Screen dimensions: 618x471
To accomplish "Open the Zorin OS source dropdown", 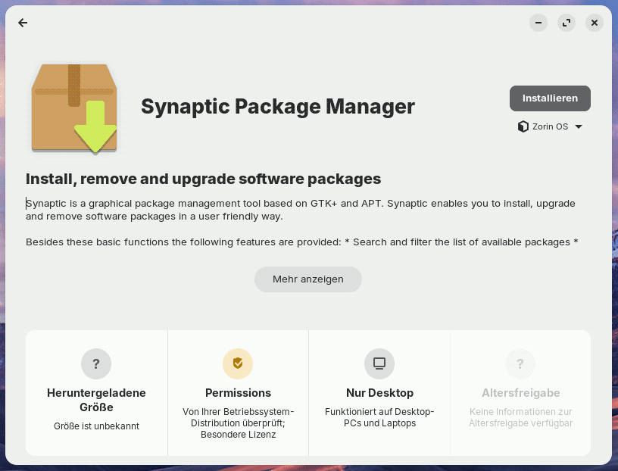I will [550, 126].
